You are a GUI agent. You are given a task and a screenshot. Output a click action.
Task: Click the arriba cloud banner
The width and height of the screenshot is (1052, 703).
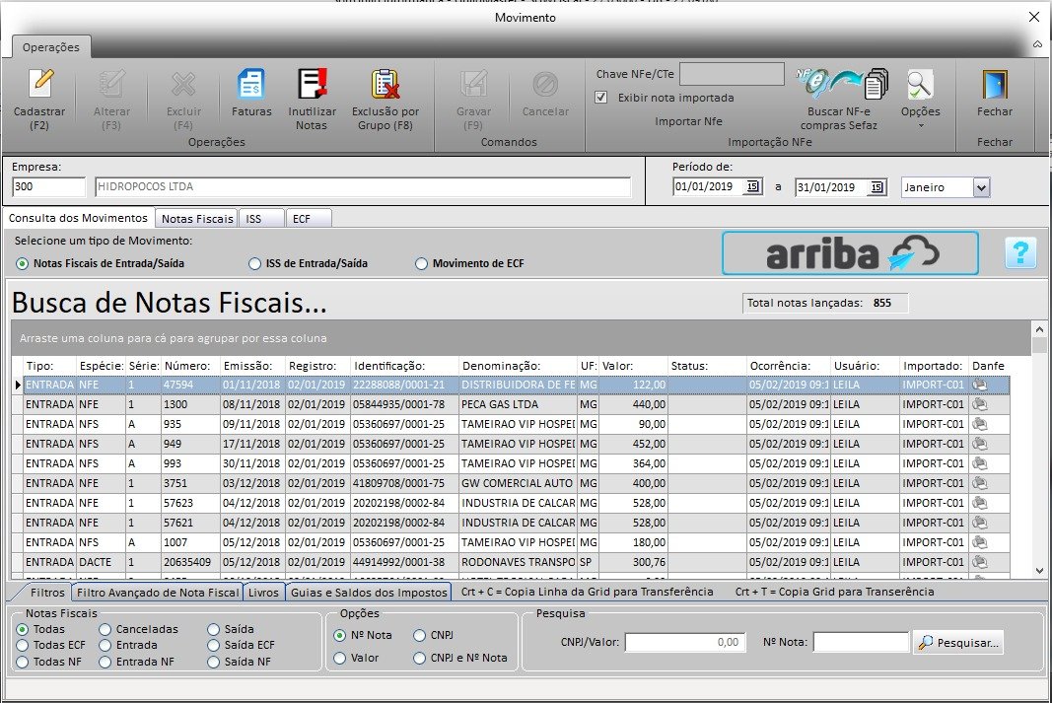click(850, 253)
